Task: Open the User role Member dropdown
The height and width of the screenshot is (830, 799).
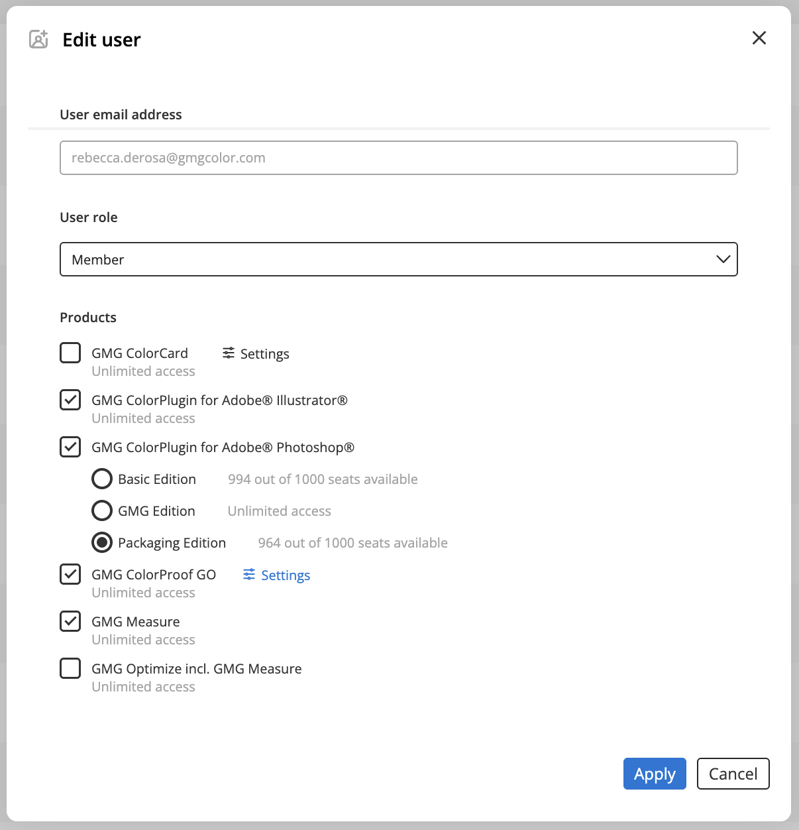Action: (399, 259)
